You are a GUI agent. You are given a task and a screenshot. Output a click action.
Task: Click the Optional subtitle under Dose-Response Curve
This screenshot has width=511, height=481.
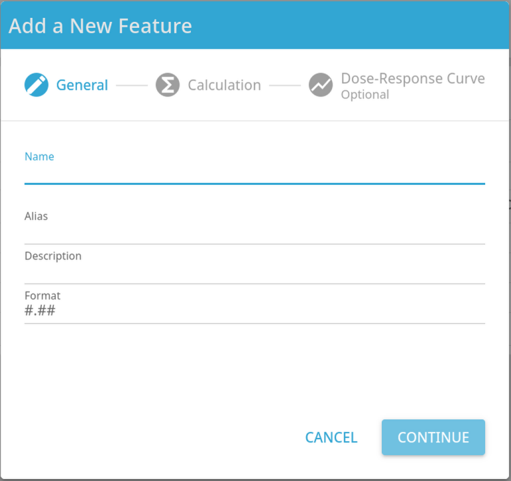365,95
